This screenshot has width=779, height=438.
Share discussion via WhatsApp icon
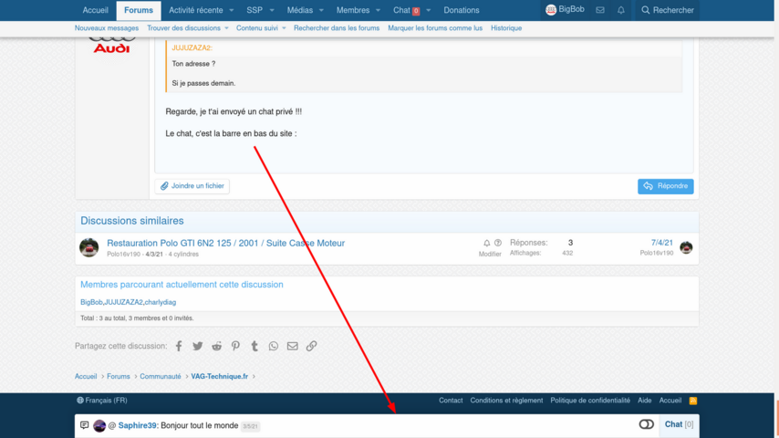click(274, 346)
